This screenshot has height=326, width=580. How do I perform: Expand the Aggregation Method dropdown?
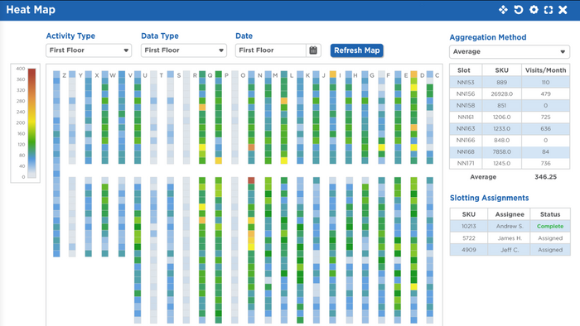coord(510,51)
